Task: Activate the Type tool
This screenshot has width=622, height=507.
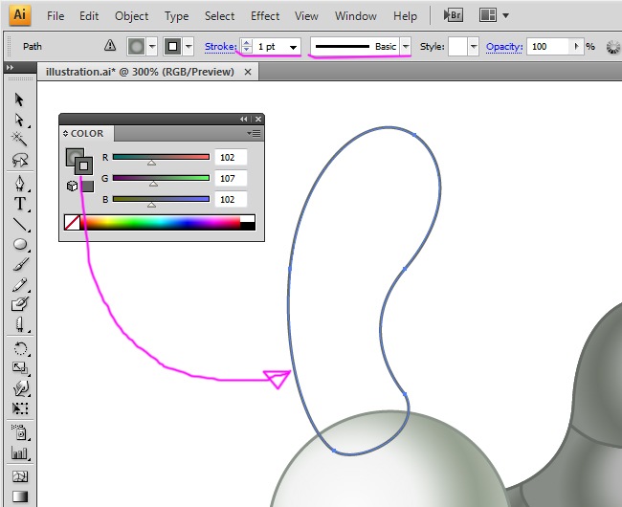Action: tap(20, 204)
